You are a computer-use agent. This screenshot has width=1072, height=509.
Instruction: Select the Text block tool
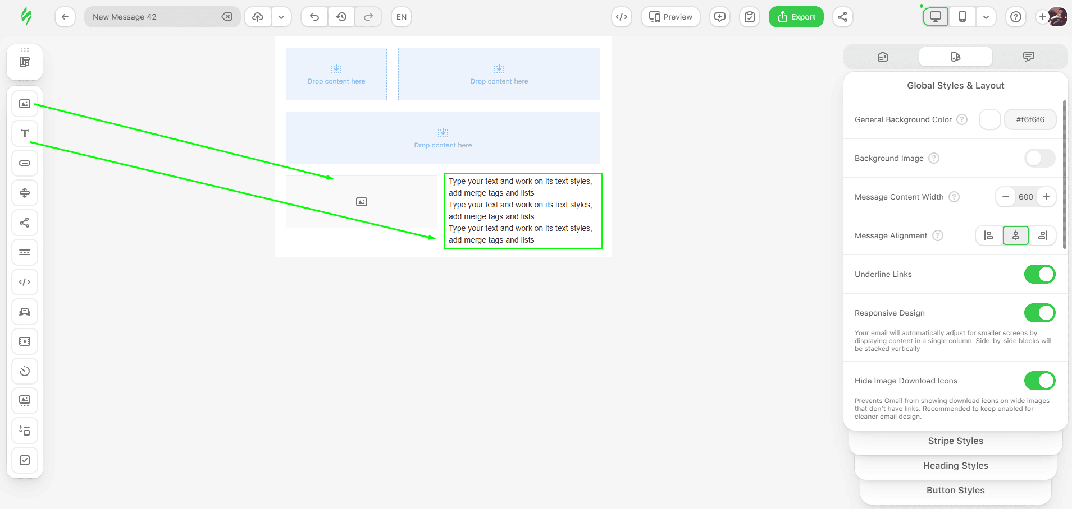(25, 133)
